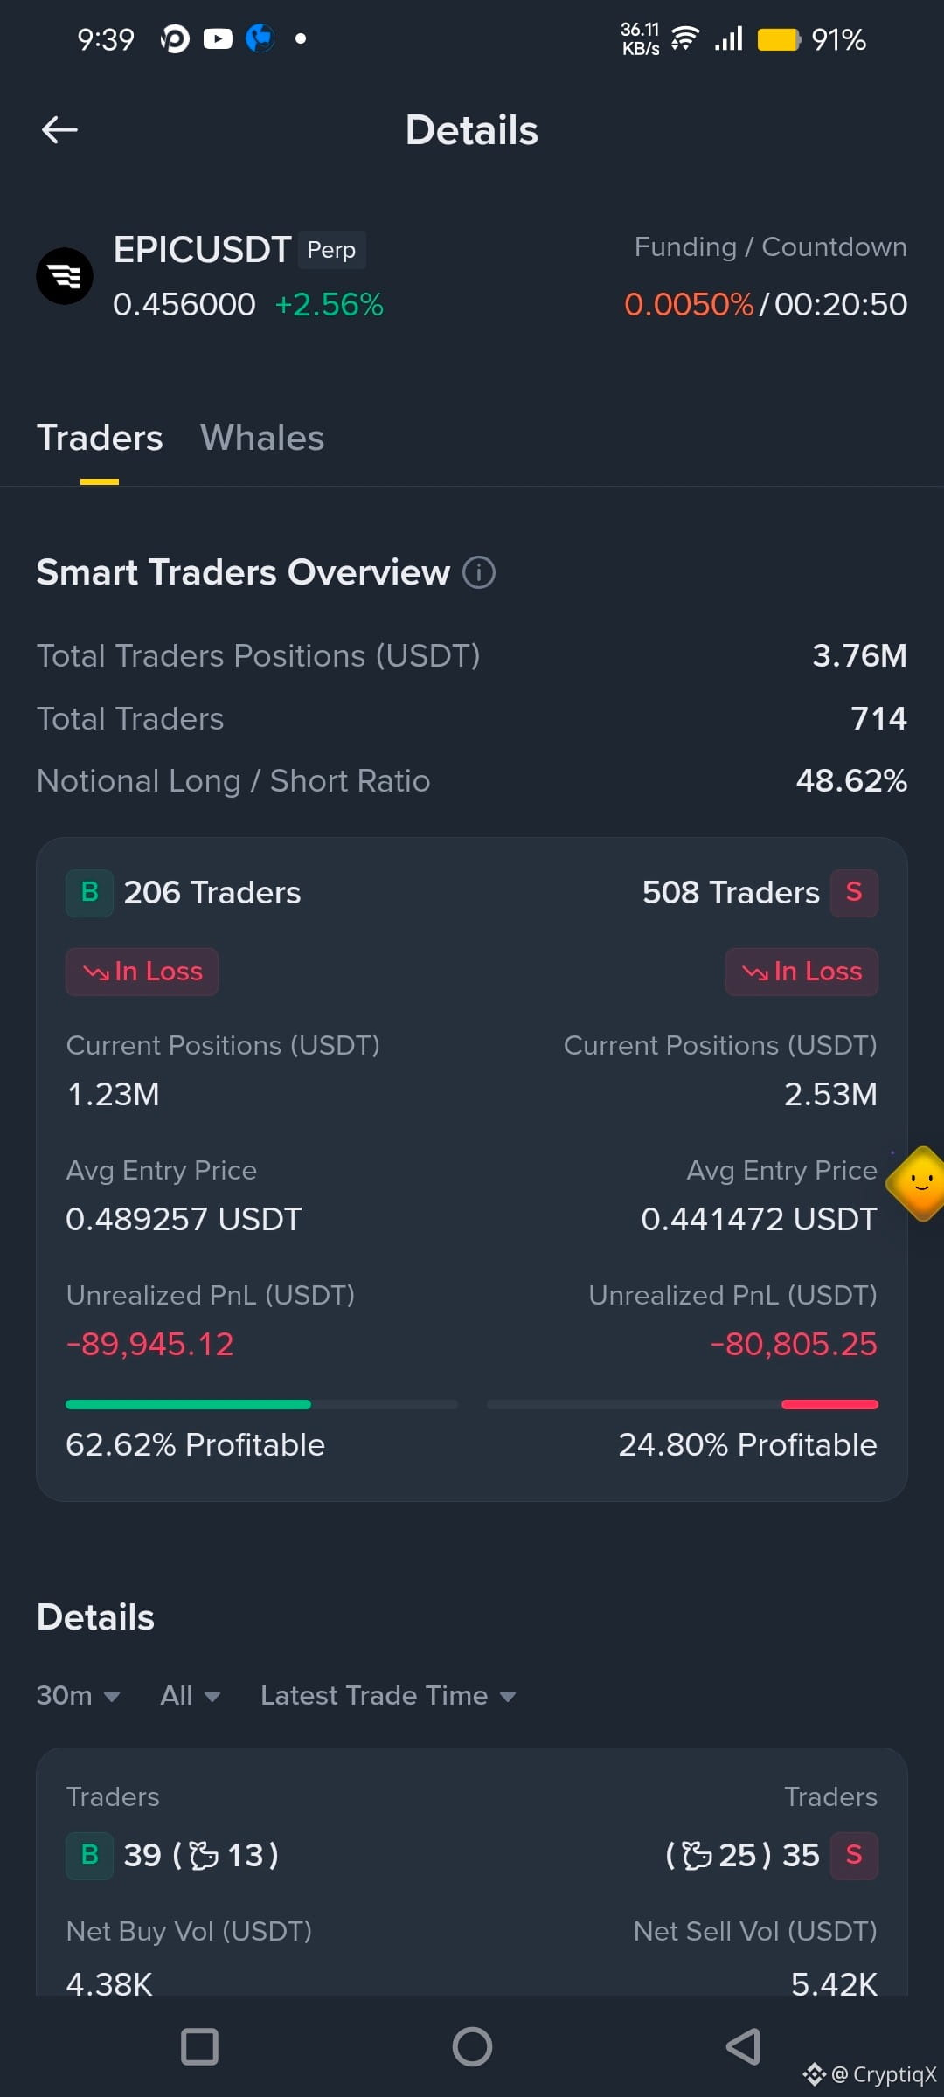Tap Android back triangle button

click(743, 2046)
